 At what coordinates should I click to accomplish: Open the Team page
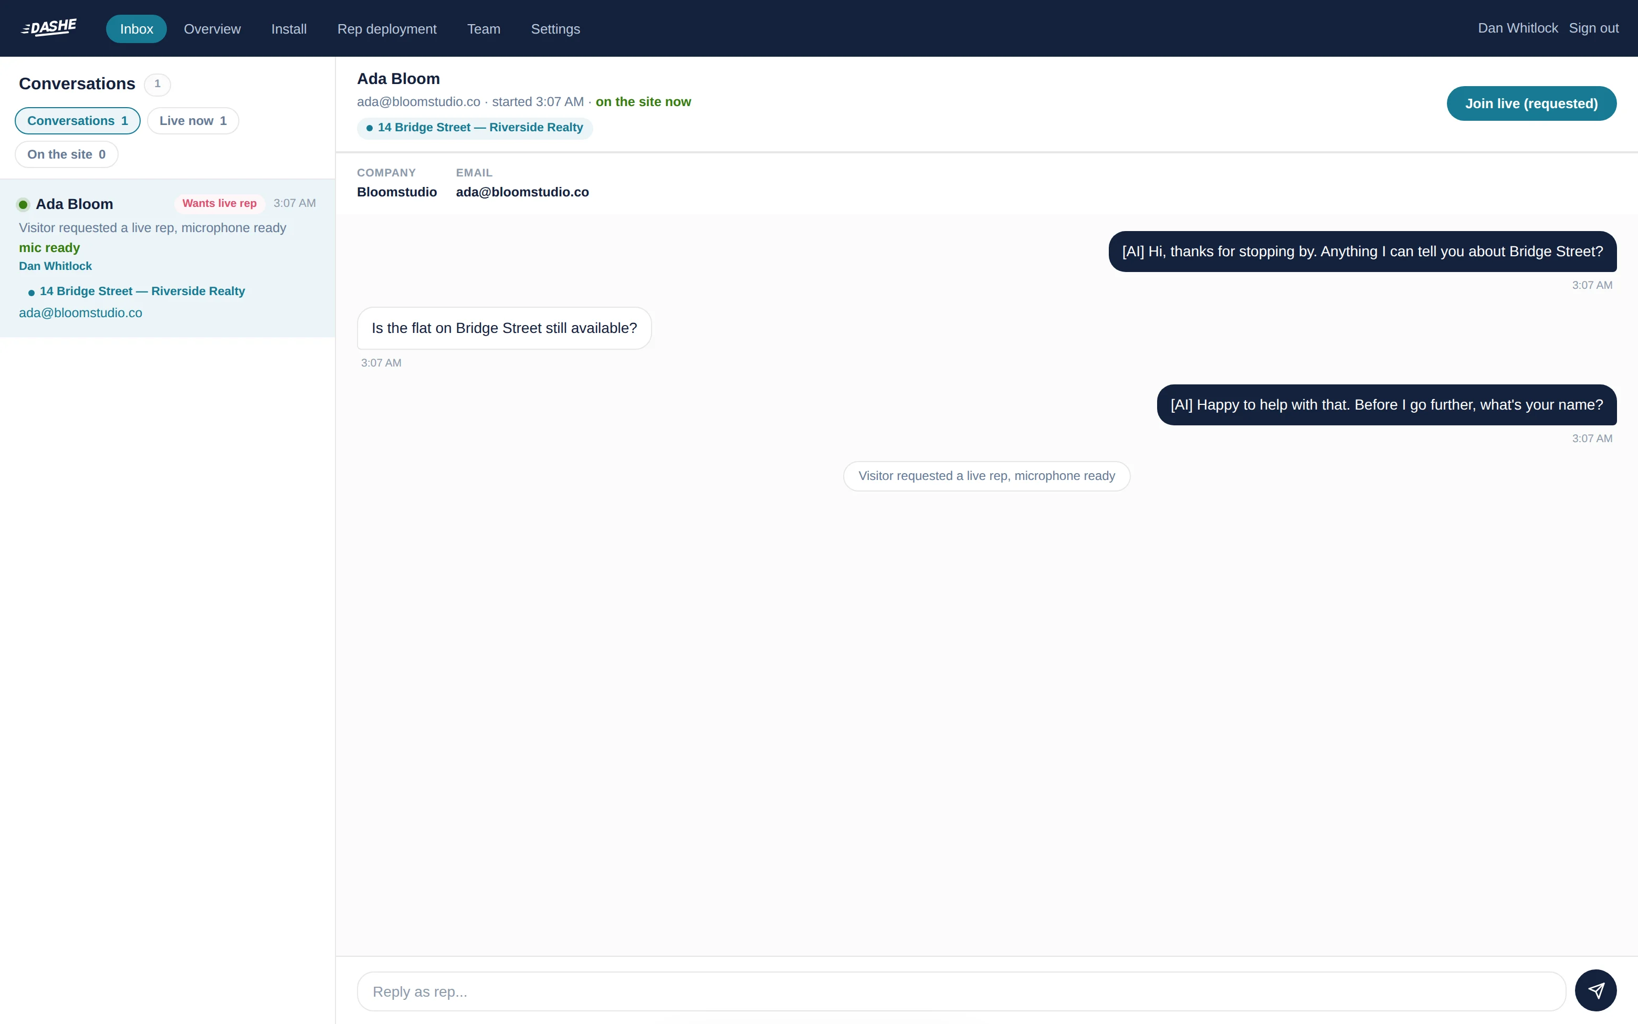[484, 28]
